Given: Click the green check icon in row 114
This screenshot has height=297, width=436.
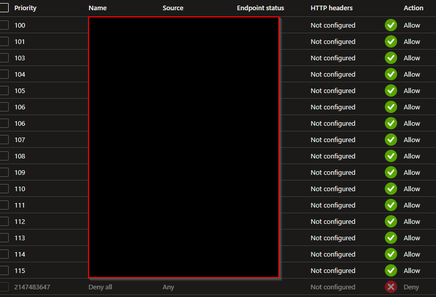Looking at the screenshot, I should [390, 254].
